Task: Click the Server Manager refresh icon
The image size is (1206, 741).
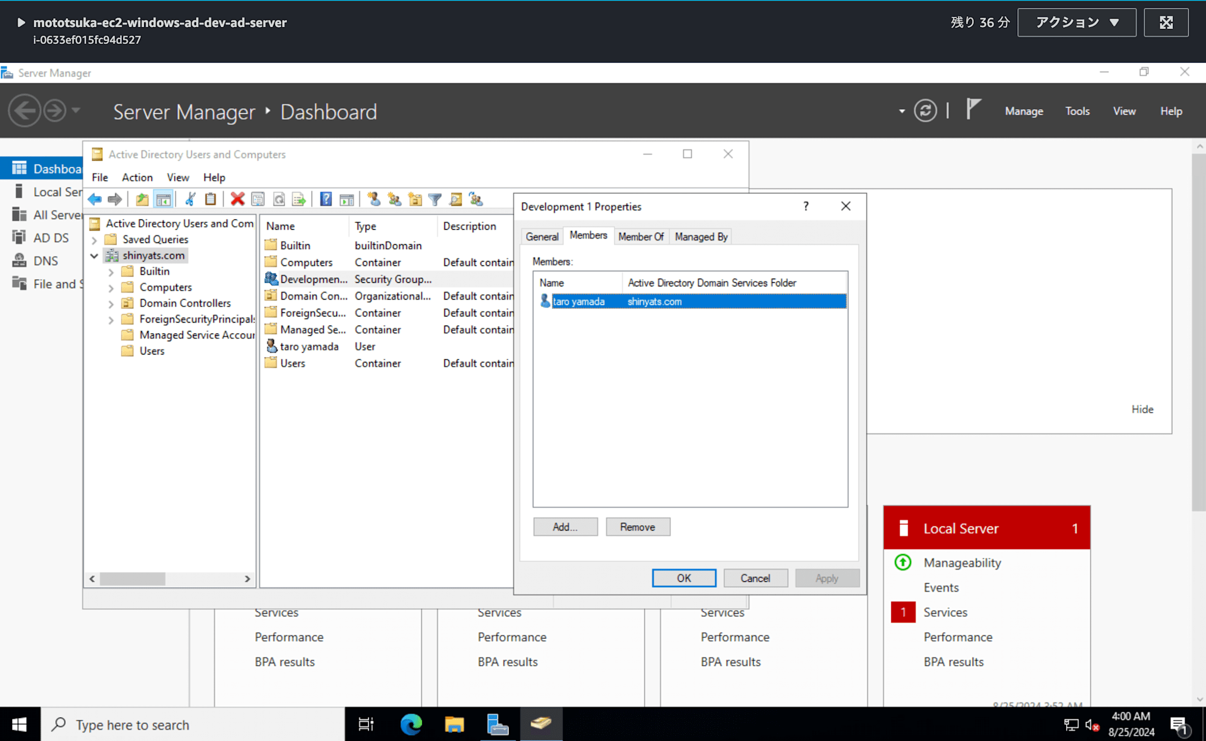Action: tap(925, 110)
